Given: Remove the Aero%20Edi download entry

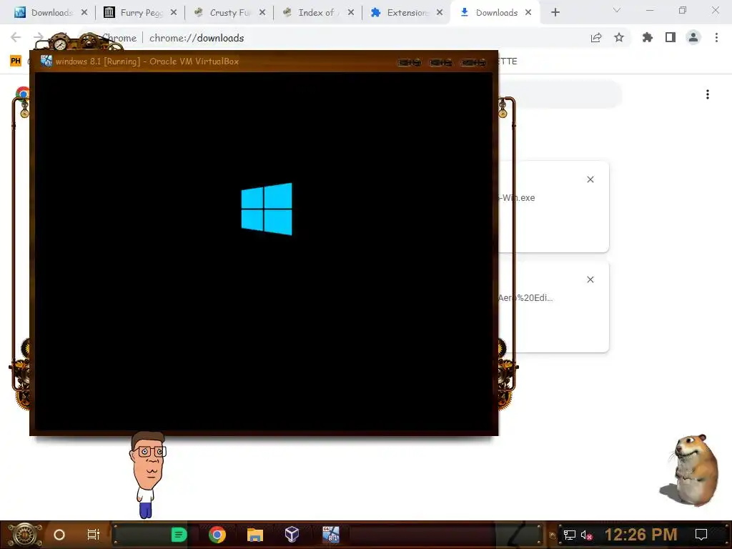Looking at the screenshot, I should point(590,280).
